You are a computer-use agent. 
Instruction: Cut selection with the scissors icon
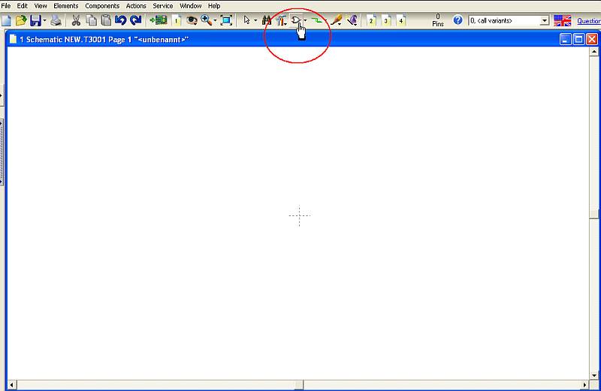(76, 20)
